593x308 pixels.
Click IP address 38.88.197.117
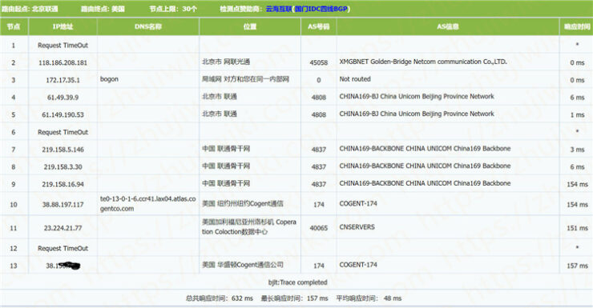[63, 205]
